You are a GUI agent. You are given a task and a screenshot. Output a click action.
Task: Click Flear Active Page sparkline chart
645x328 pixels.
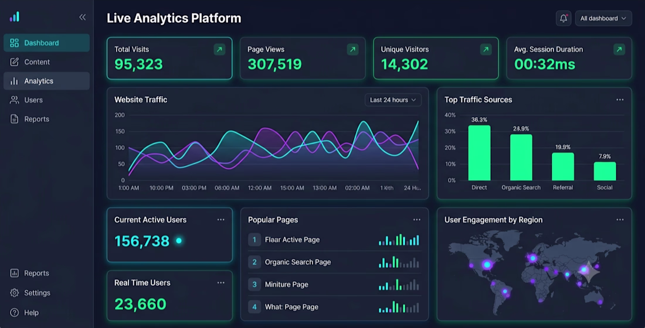click(399, 240)
